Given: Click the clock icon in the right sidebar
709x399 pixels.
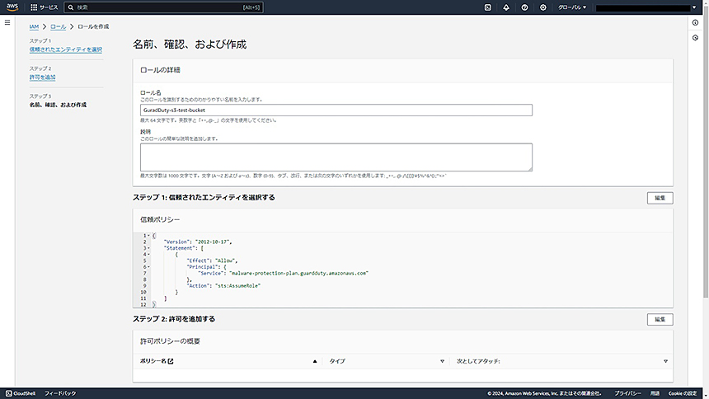Looking at the screenshot, I should click(x=696, y=38).
